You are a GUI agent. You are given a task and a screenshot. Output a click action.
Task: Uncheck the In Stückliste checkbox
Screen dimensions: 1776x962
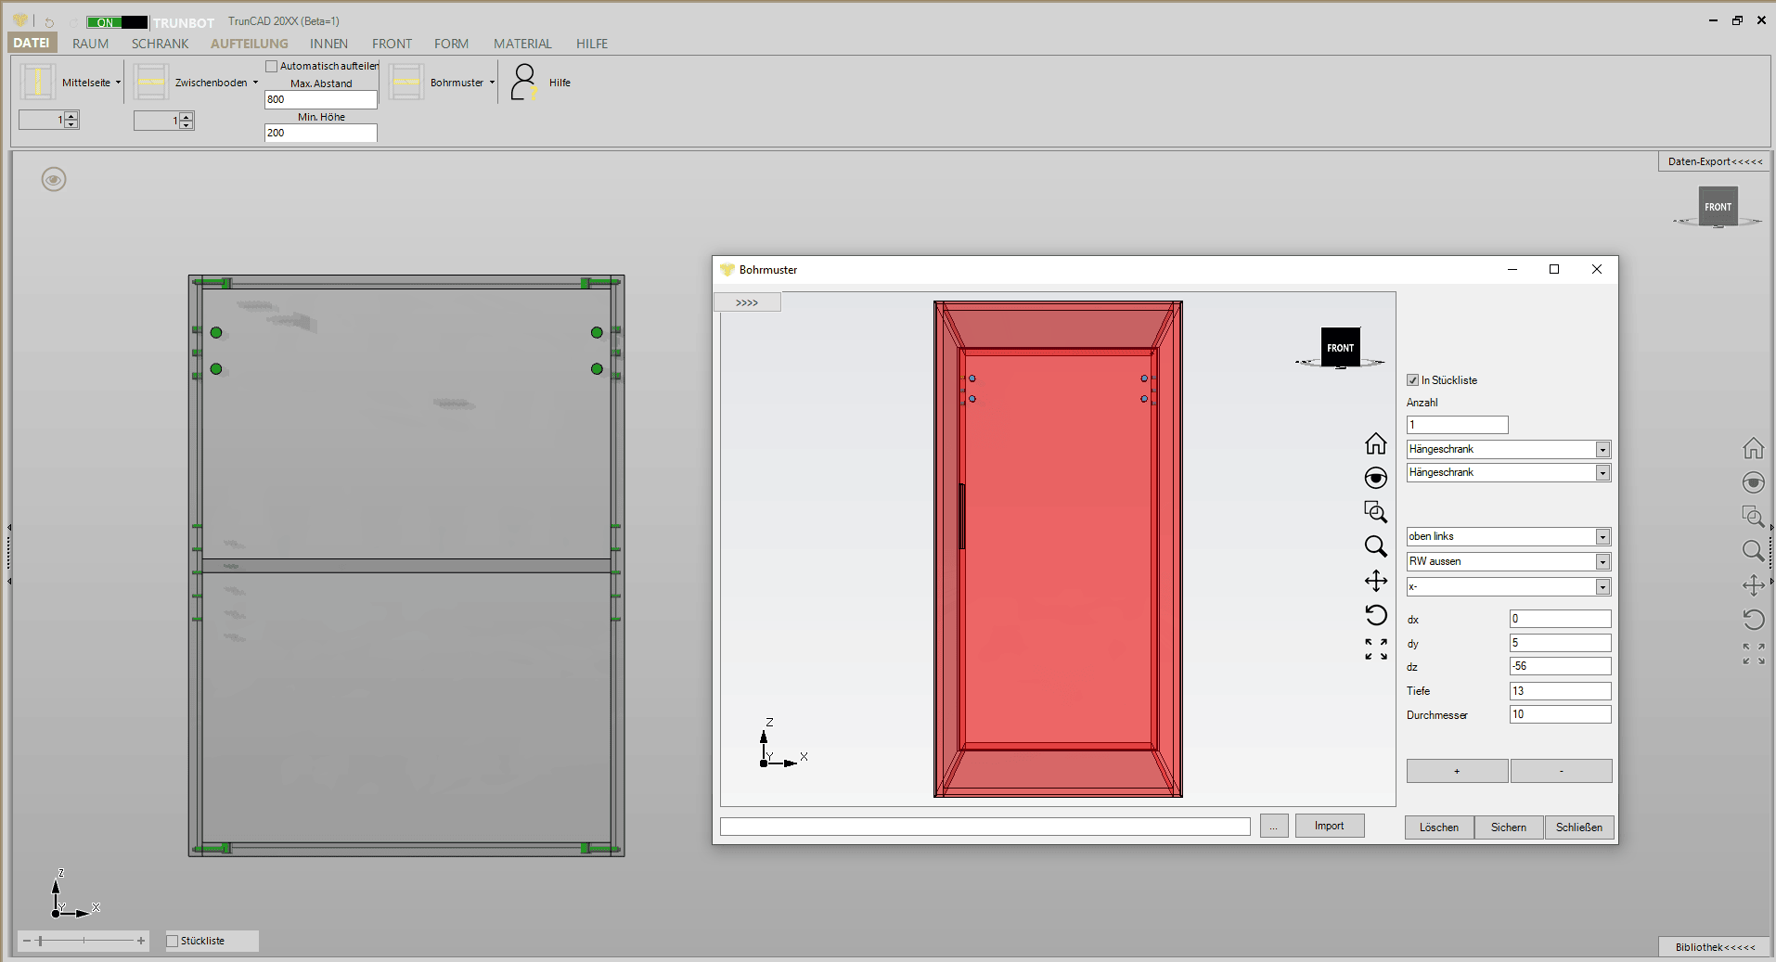point(1413,380)
